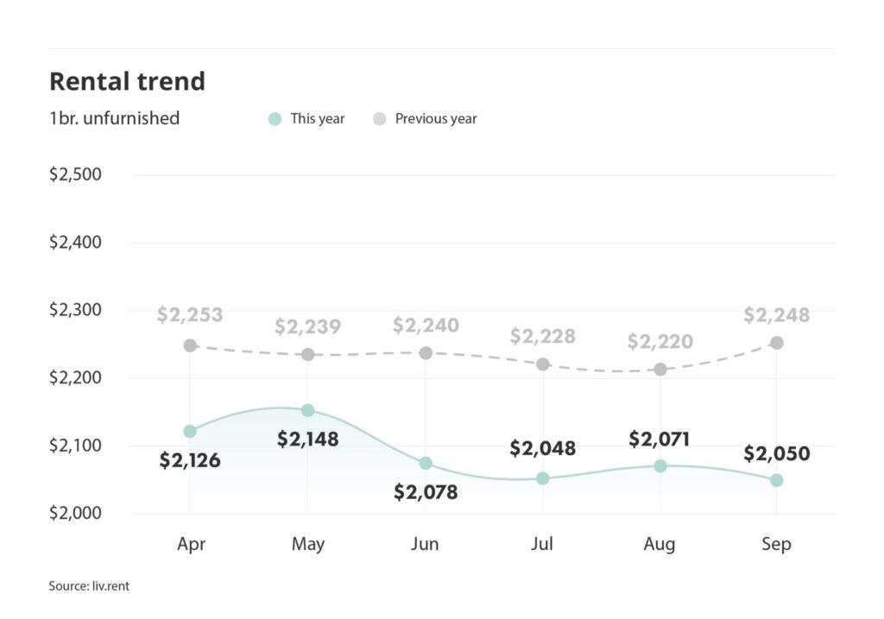Select the June this-year data point
884x619 pixels.
[426, 464]
